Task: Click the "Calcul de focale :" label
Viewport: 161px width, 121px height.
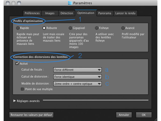Action: point(32,69)
